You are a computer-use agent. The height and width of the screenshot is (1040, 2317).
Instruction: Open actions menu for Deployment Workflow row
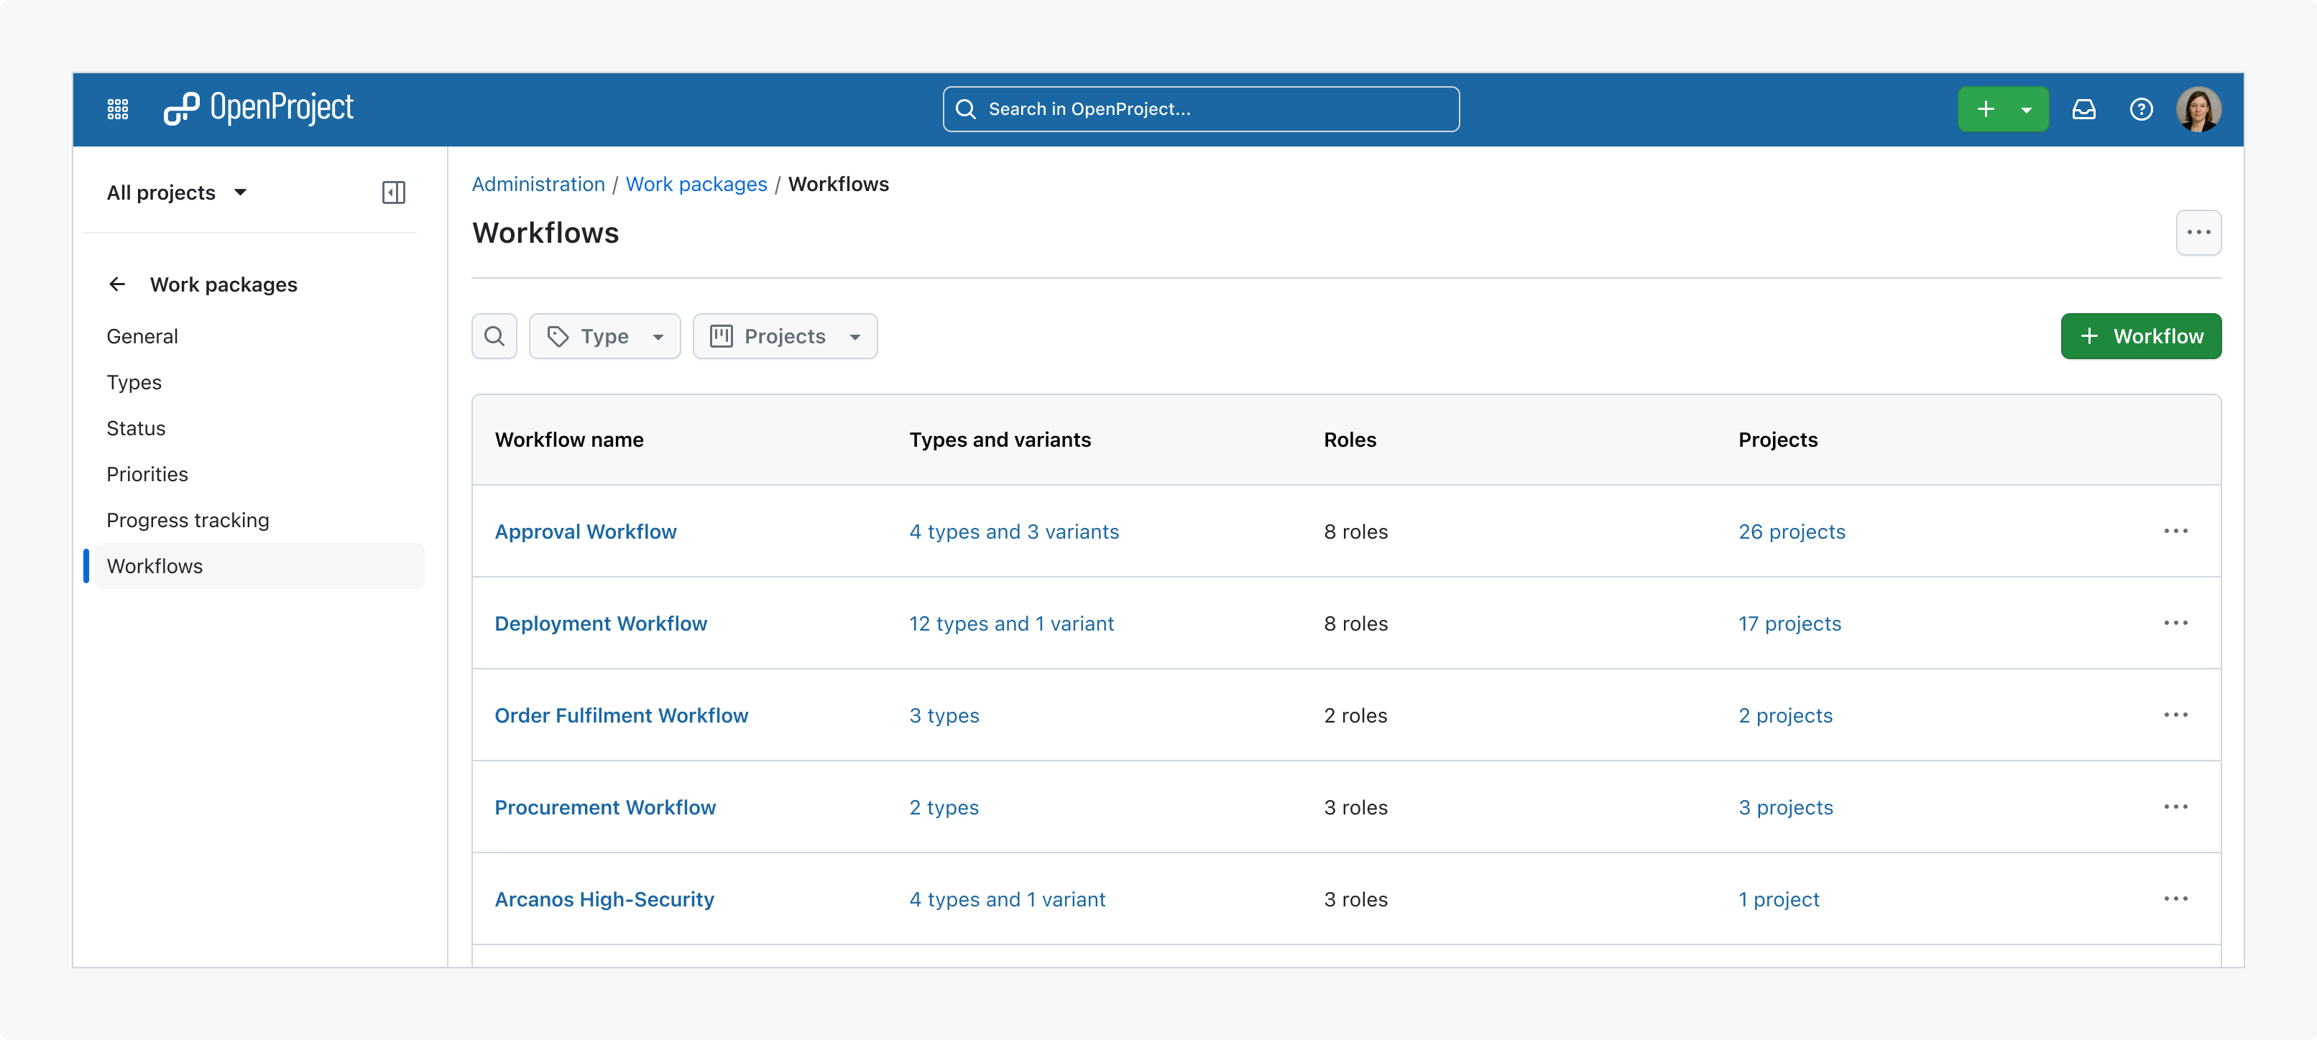click(x=2175, y=623)
